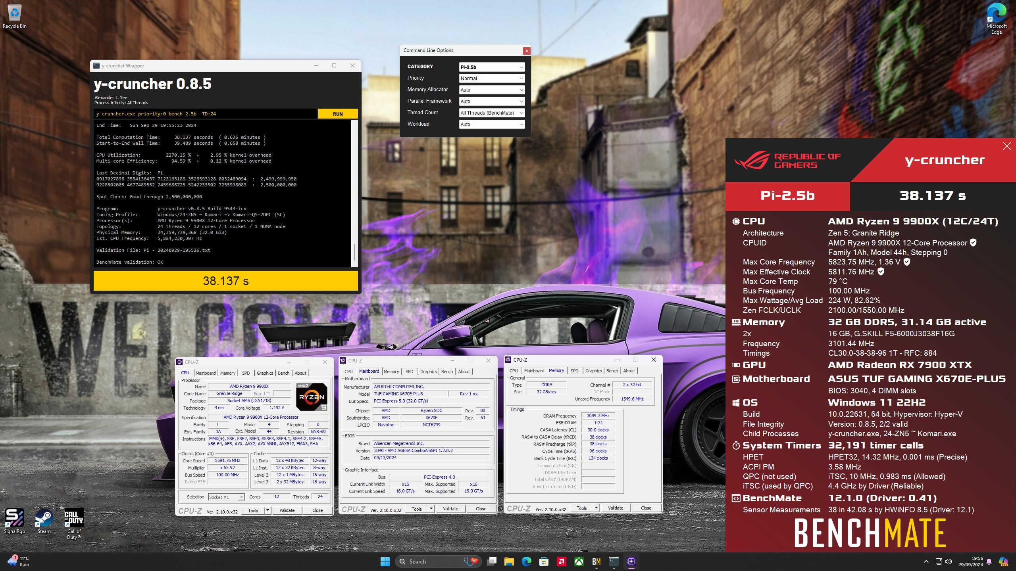Expand Tools arrow in Memory CPU-Z window

596,508
